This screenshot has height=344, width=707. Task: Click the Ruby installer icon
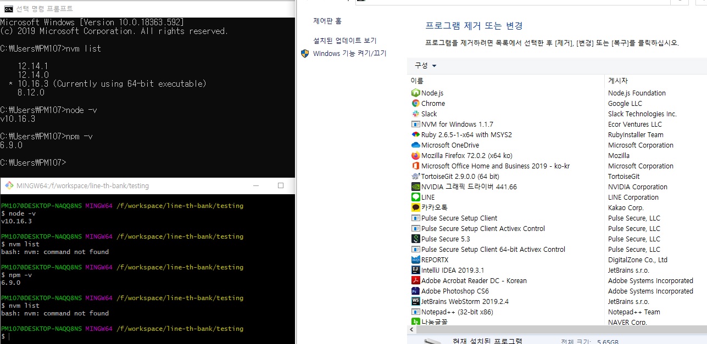tap(415, 135)
